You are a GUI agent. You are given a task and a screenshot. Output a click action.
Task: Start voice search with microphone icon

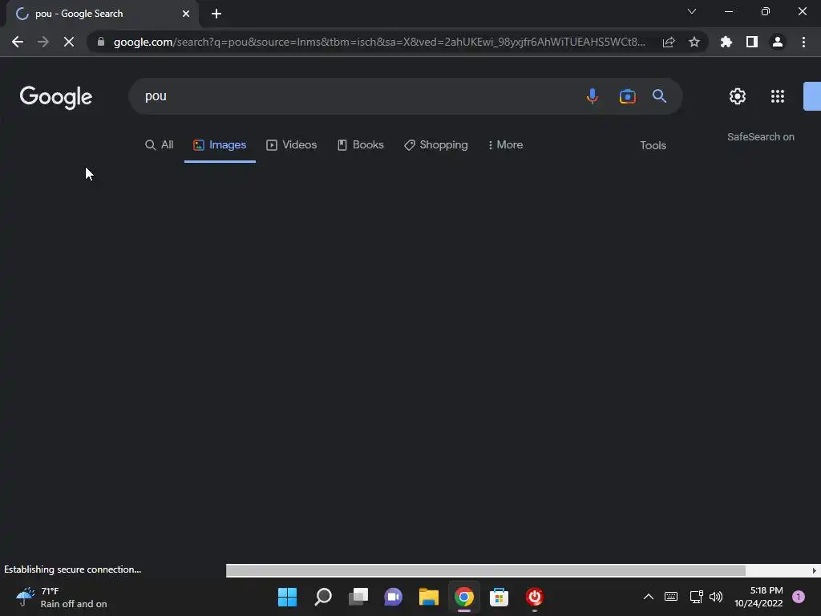click(x=592, y=96)
